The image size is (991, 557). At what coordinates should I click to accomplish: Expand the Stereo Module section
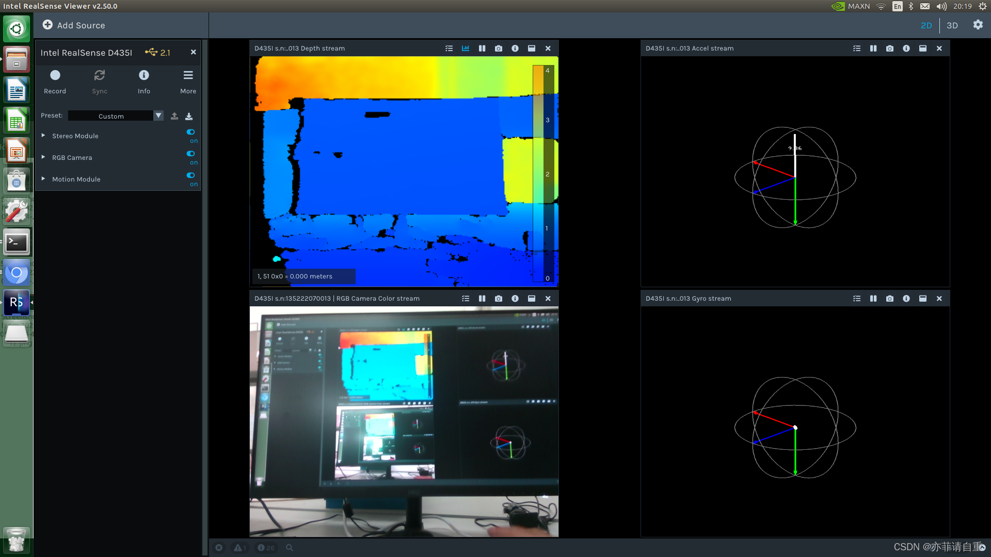pos(43,135)
